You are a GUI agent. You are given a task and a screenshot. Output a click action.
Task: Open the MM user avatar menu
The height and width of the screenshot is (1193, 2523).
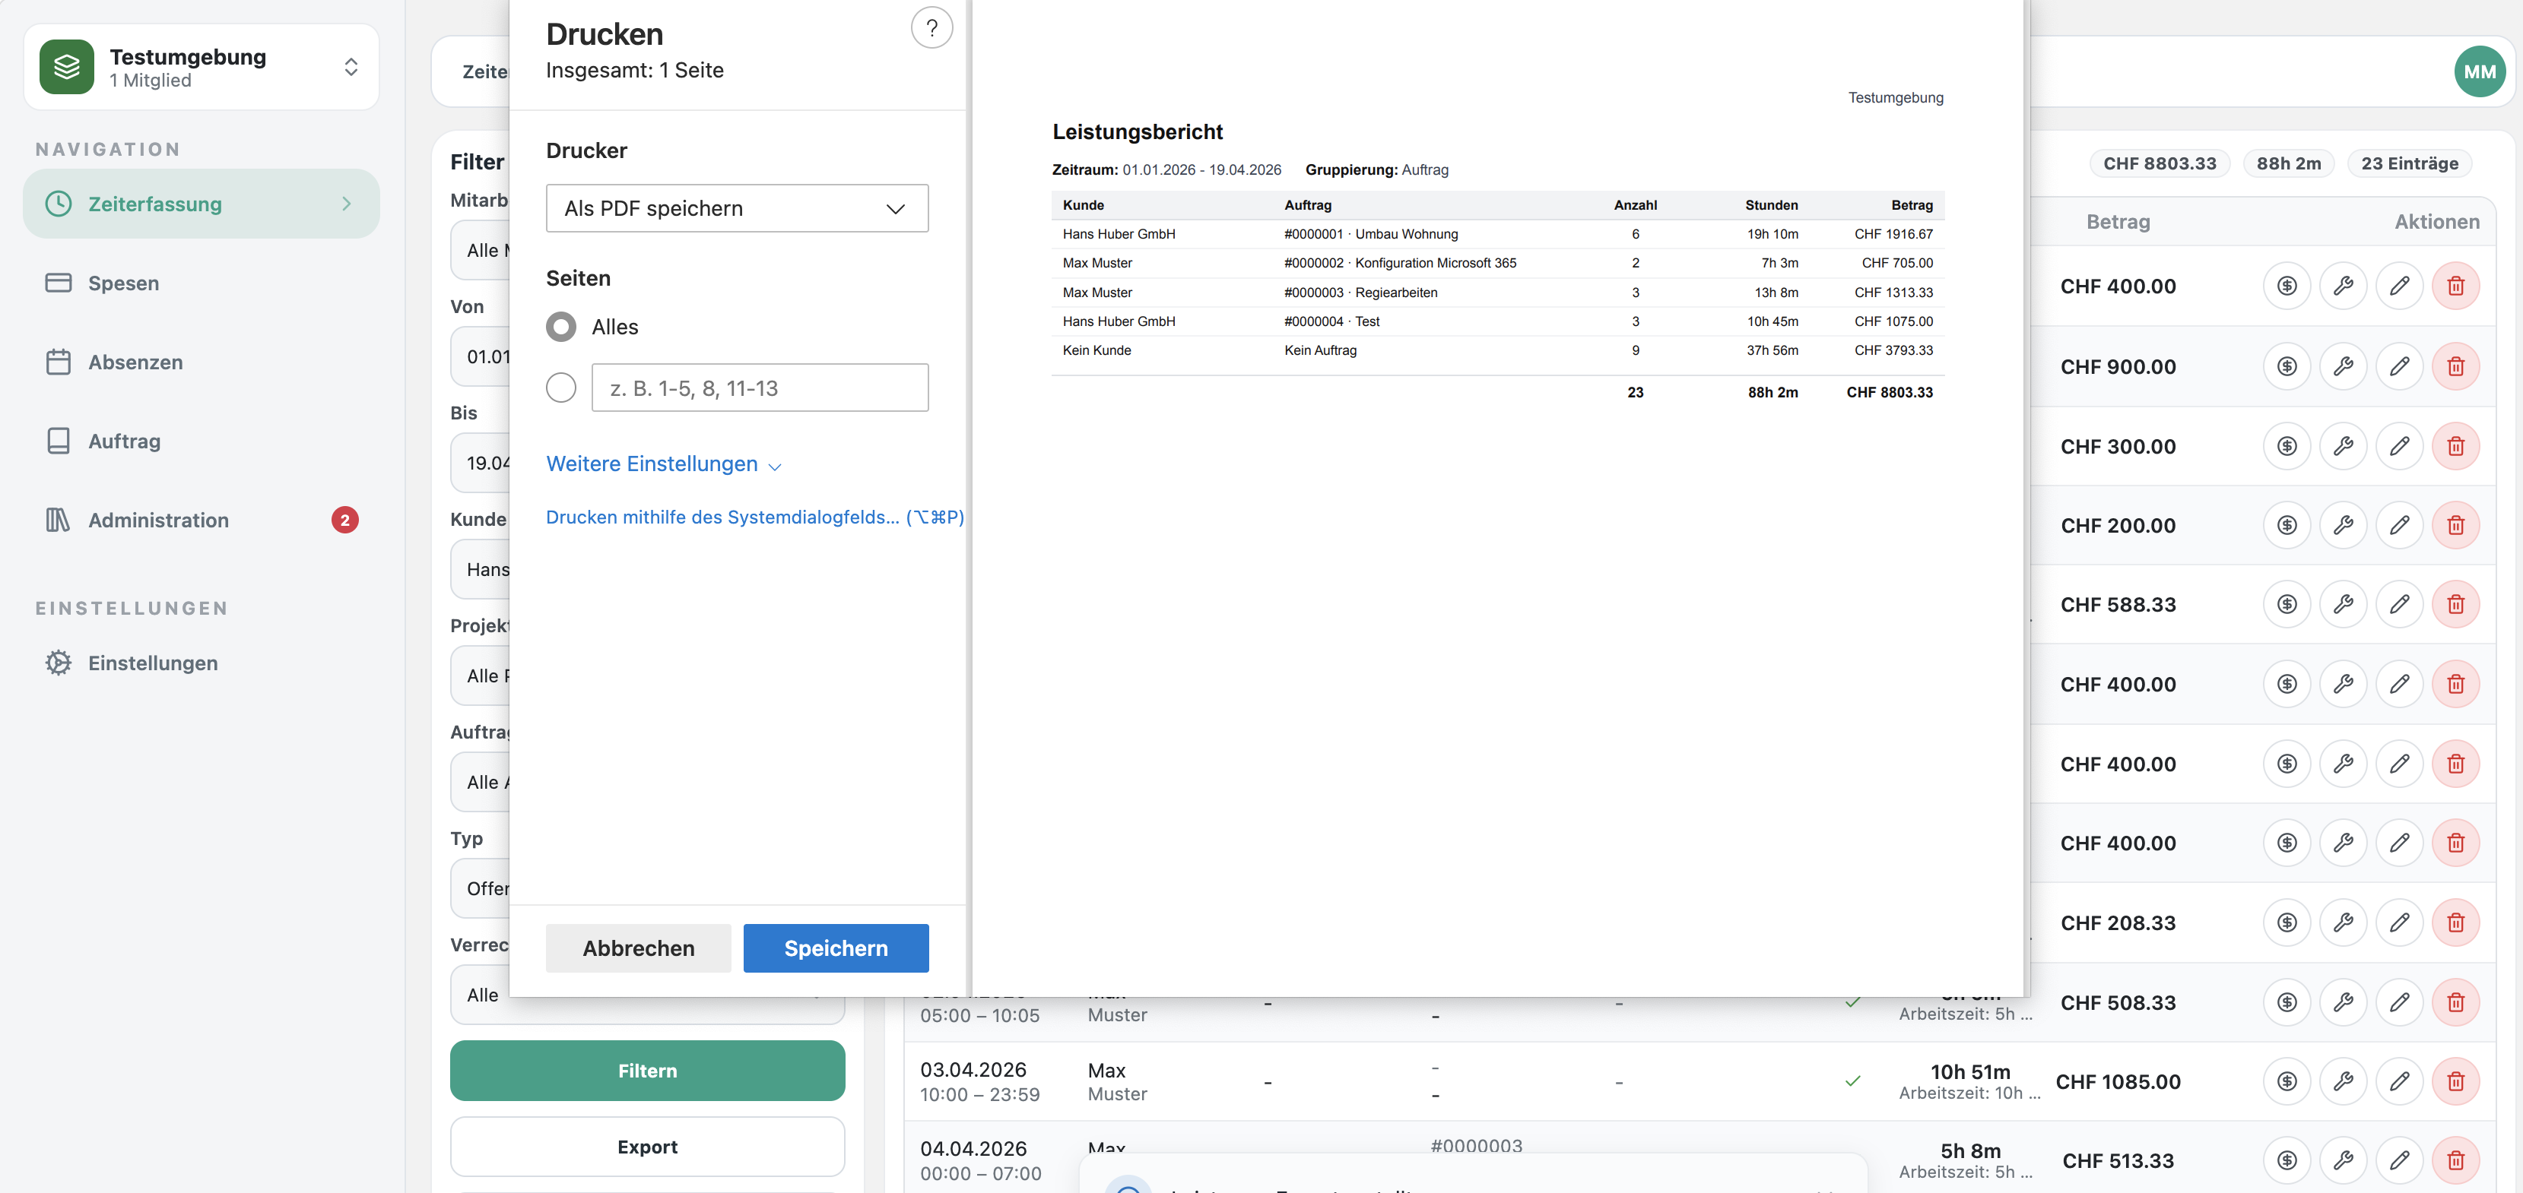coord(2479,71)
